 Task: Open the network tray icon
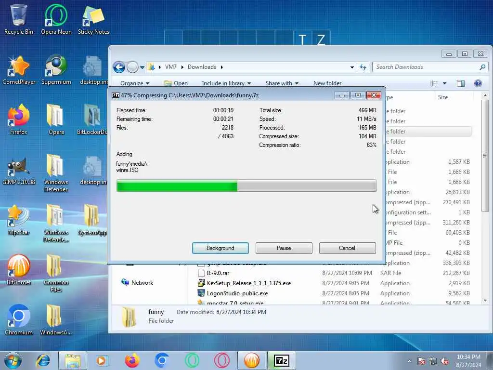point(433,361)
